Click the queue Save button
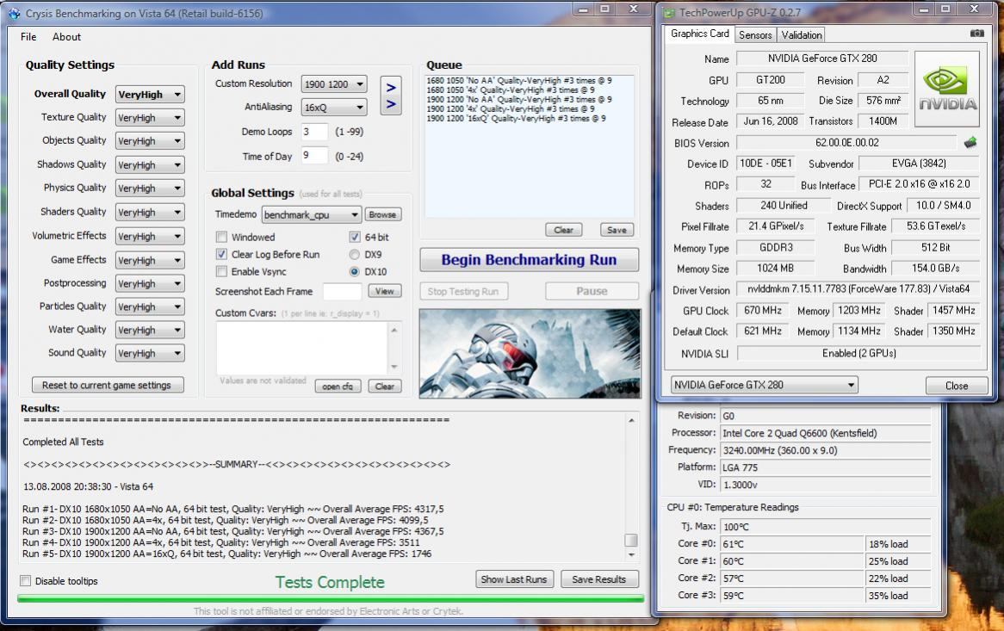Image resolution: width=1004 pixels, height=631 pixels. pos(617,230)
